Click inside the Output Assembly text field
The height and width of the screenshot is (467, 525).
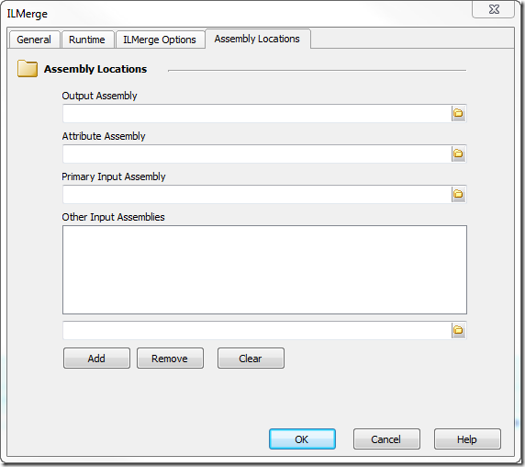(x=257, y=113)
